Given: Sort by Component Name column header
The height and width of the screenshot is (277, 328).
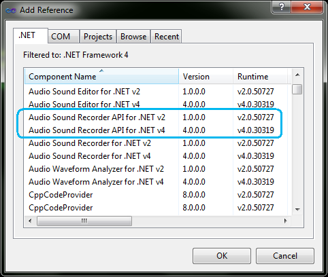Looking at the screenshot, I should pos(101,77).
